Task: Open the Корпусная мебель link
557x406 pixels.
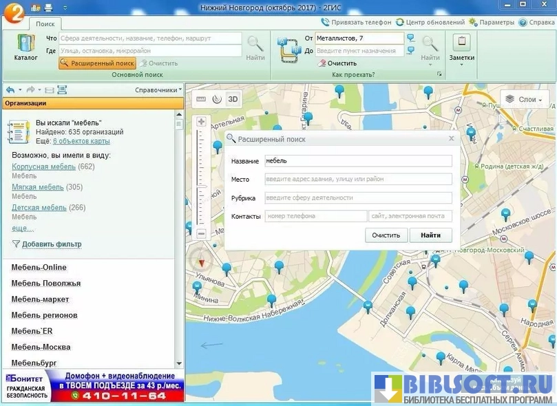Action: tap(44, 167)
